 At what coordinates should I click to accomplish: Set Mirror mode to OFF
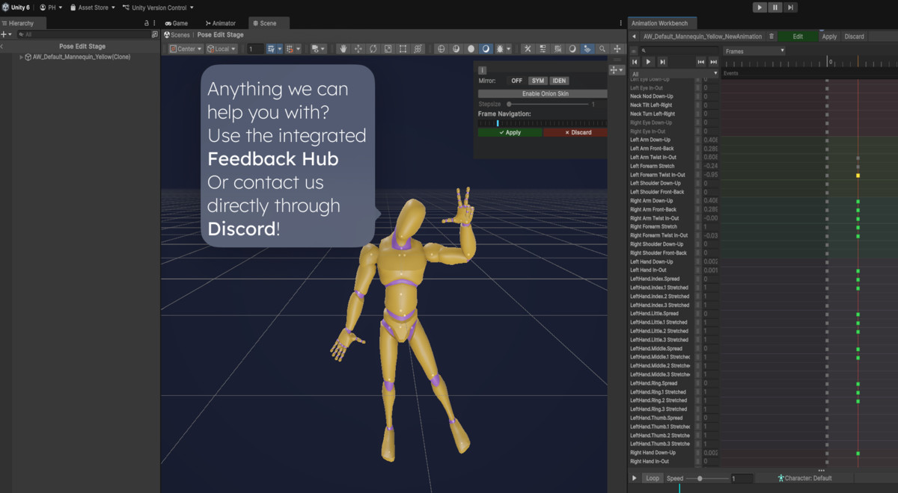(516, 81)
